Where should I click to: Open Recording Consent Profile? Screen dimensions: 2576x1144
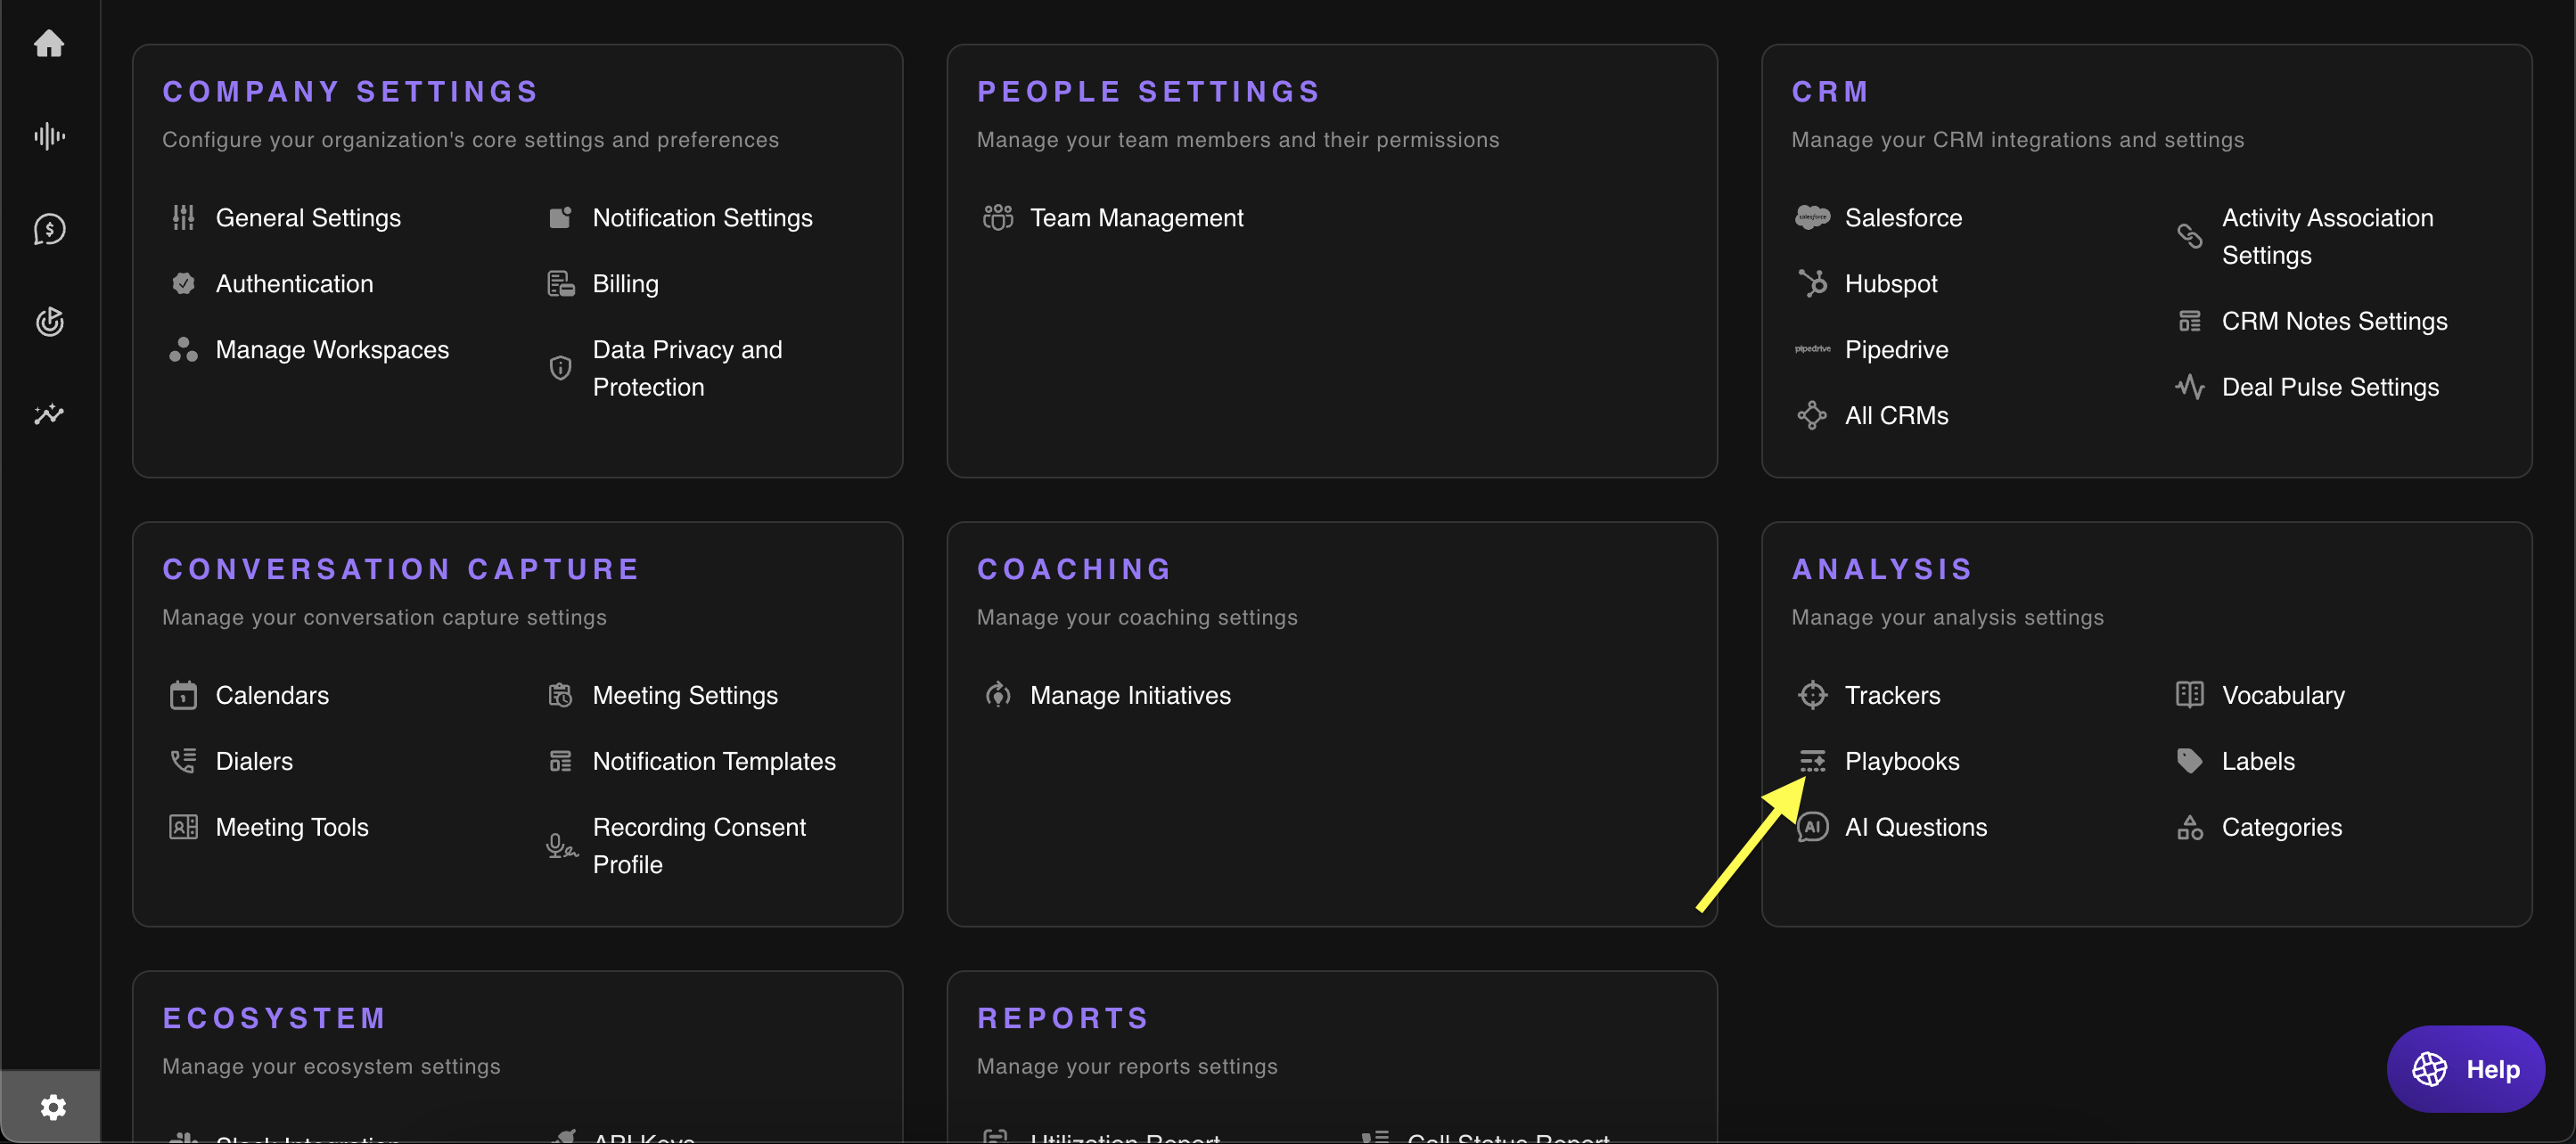[698, 845]
